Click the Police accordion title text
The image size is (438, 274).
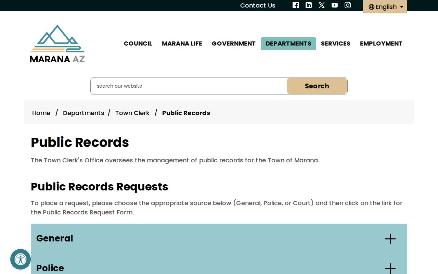(50, 268)
